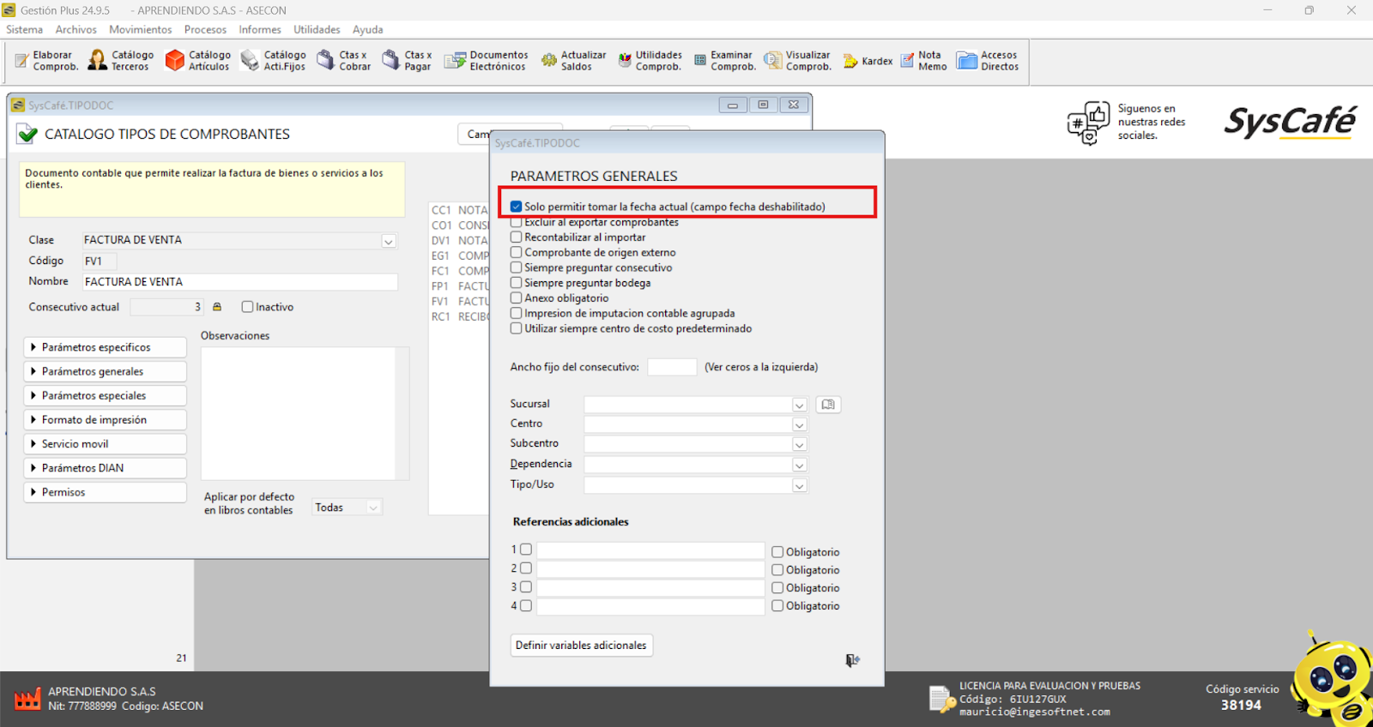
Task: Uncheck 'Solo permitir tomar la fecha actual'
Action: (x=517, y=207)
